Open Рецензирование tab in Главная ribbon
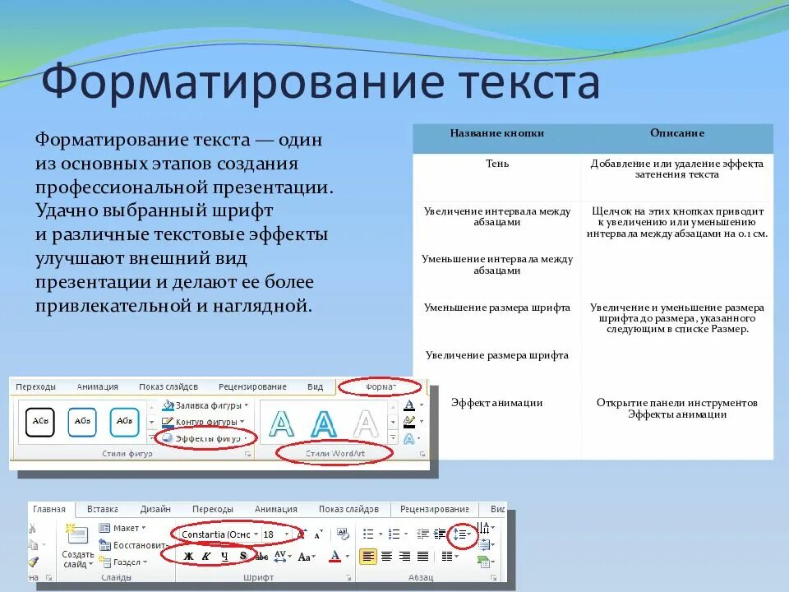This screenshot has height=592, width=789. tap(435, 509)
